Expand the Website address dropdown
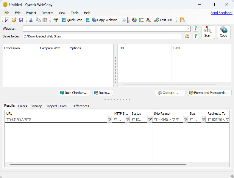The image size is (234, 178). point(188,29)
